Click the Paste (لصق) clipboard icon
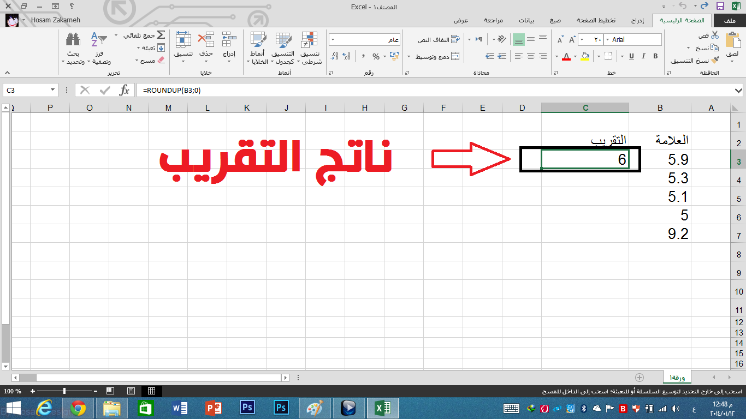Viewport: 746px width, 419px height. point(732,41)
